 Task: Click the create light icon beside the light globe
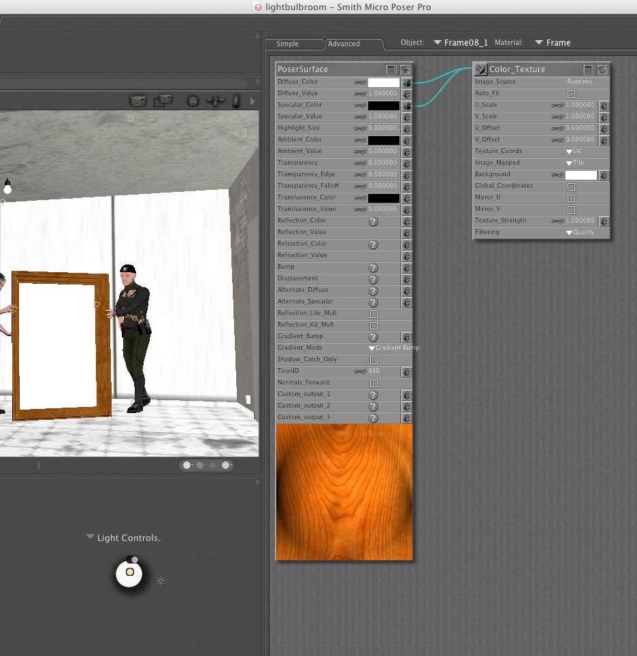click(161, 580)
